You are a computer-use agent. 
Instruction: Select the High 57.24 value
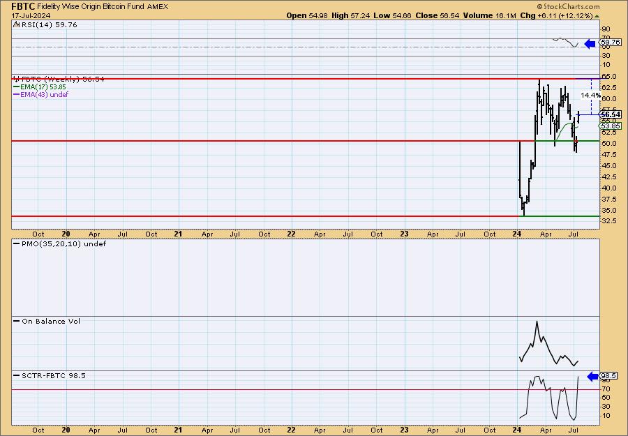click(351, 15)
